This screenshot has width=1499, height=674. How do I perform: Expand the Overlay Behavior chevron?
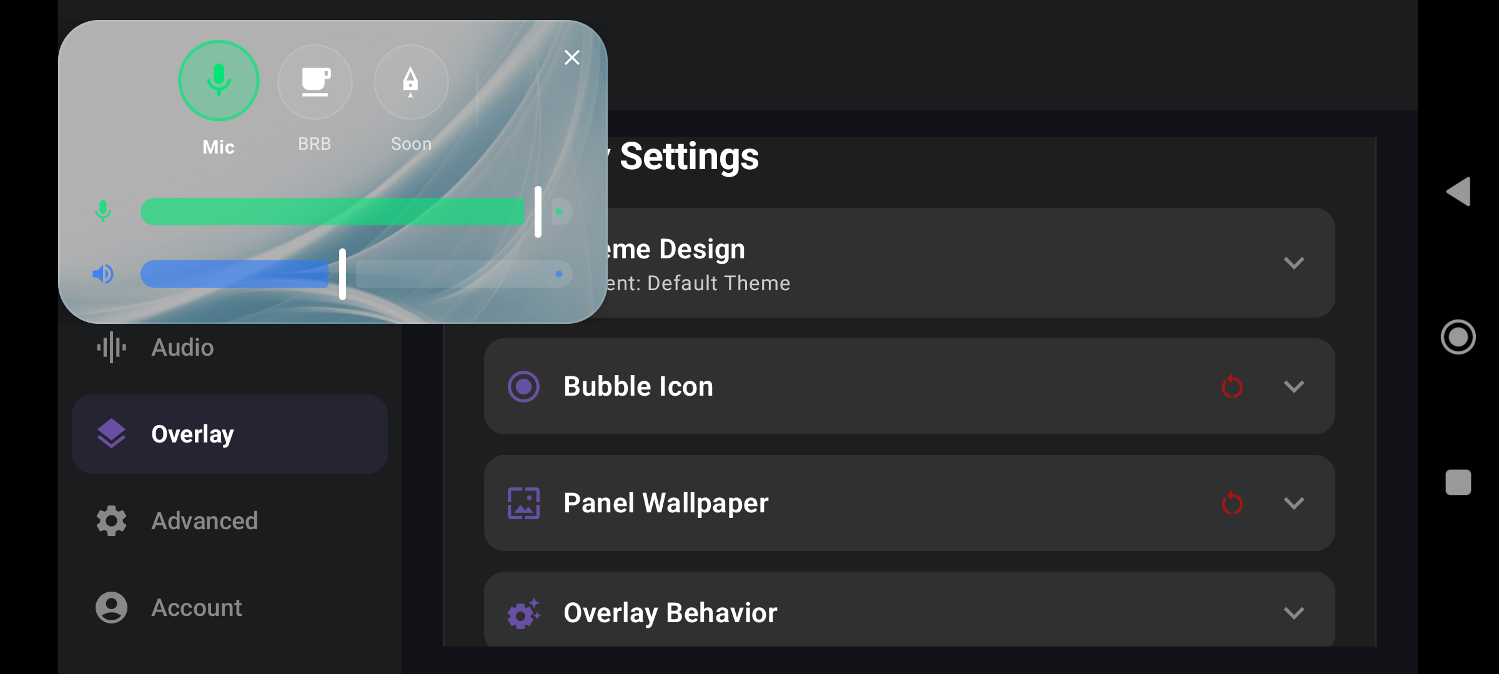coord(1294,613)
